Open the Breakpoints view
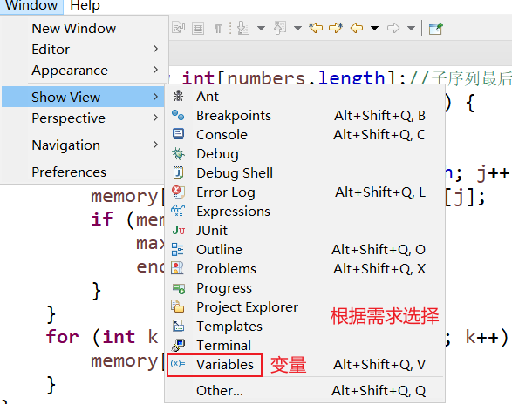The image size is (512, 404). (x=304, y=116)
